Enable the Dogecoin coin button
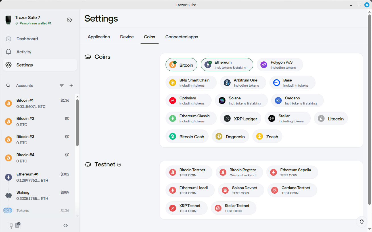The height and width of the screenshot is (232, 372). (230, 136)
